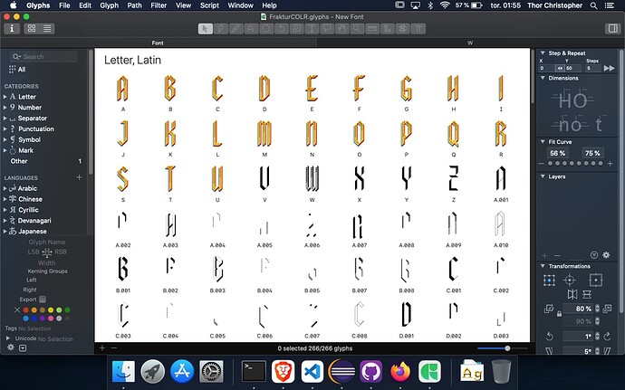The image size is (625, 390).
Task: Add a layer with Layers plus button
Action: coord(544,255)
